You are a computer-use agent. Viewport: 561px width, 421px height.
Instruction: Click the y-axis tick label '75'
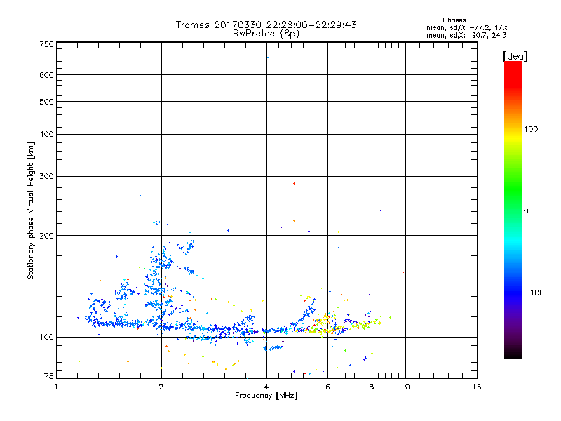click(49, 376)
